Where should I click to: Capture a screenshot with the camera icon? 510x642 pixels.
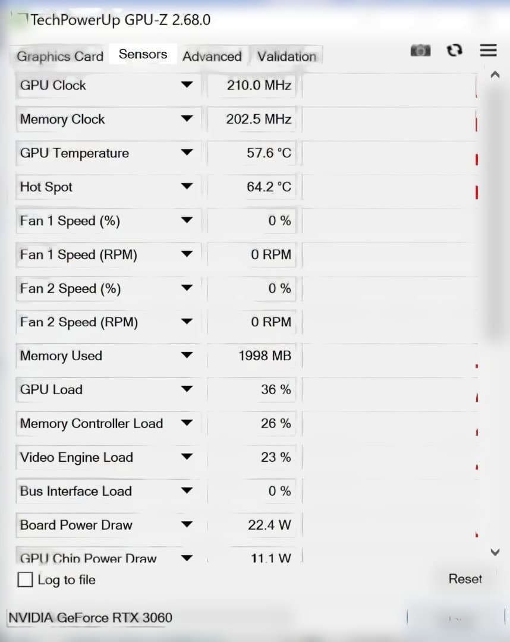420,51
